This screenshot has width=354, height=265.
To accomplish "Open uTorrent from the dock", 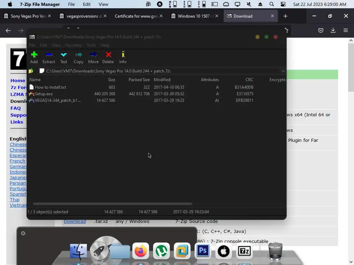I will [x=161, y=251].
